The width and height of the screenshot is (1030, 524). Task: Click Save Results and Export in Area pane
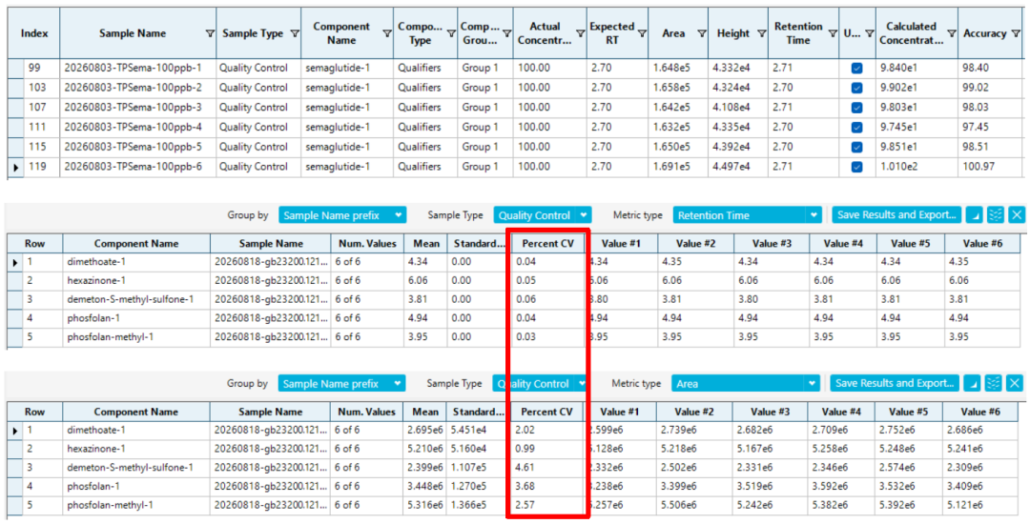[x=895, y=383]
